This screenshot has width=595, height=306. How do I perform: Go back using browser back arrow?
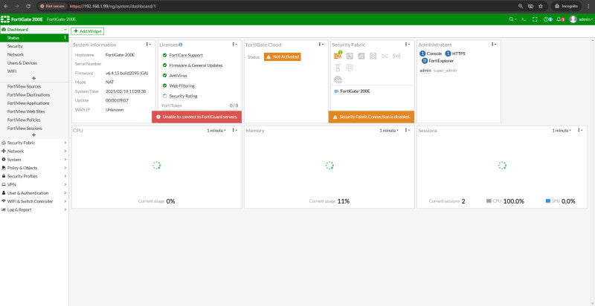6,6
